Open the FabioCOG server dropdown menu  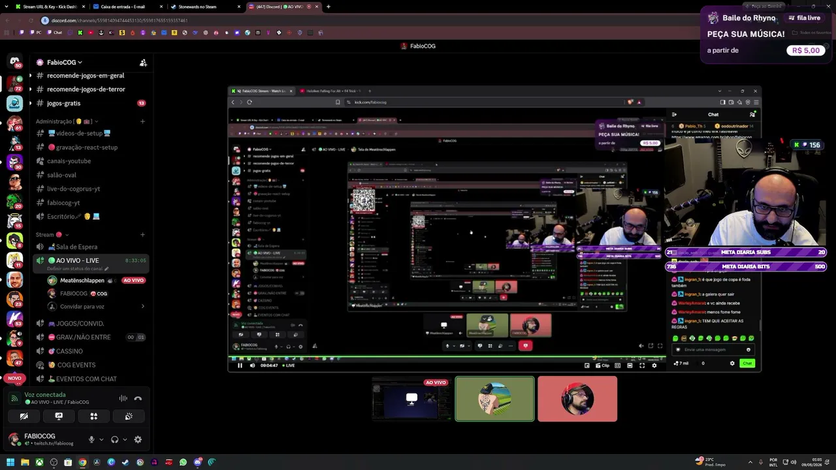pos(64,63)
